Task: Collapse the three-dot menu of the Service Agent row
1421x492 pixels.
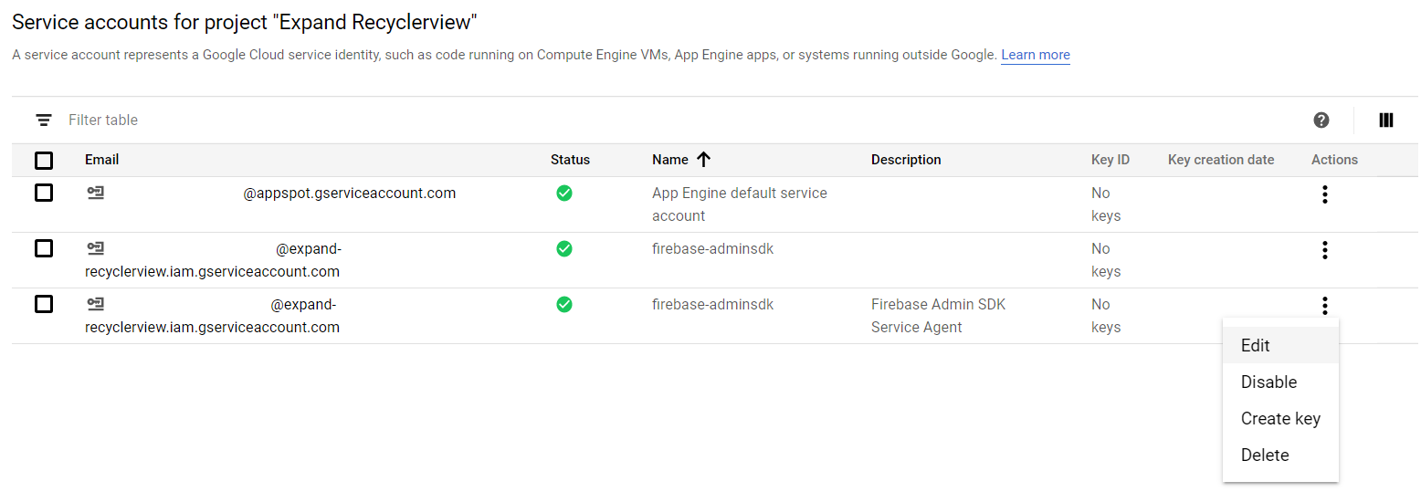Action: [x=1324, y=306]
